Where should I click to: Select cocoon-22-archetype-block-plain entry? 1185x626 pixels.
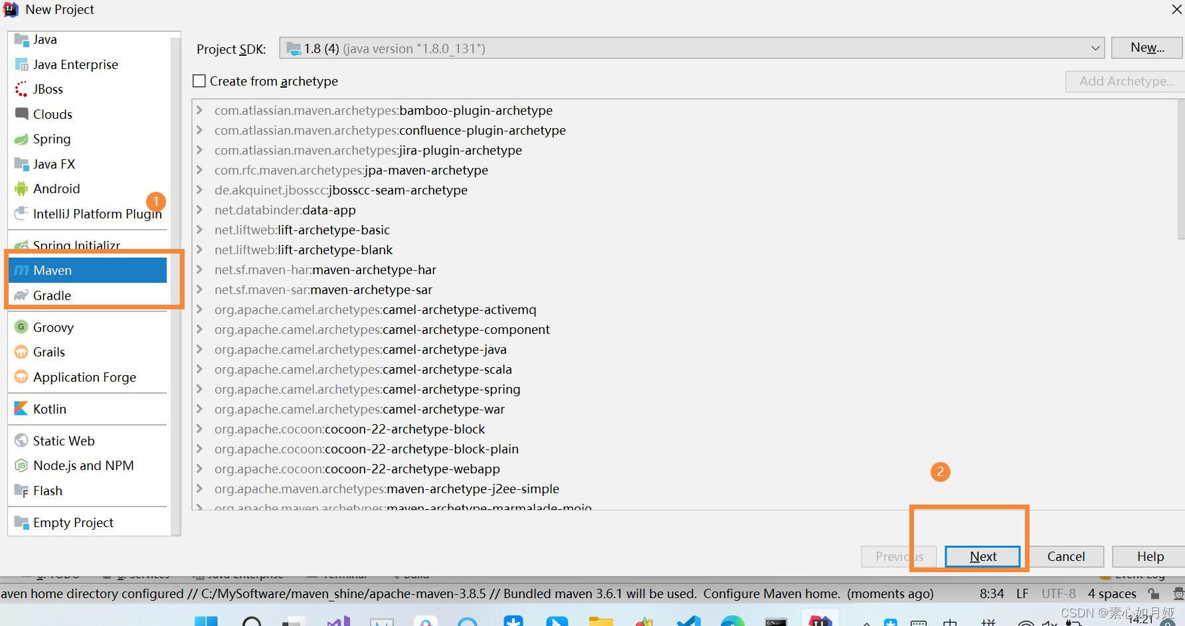[x=366, y=449]
